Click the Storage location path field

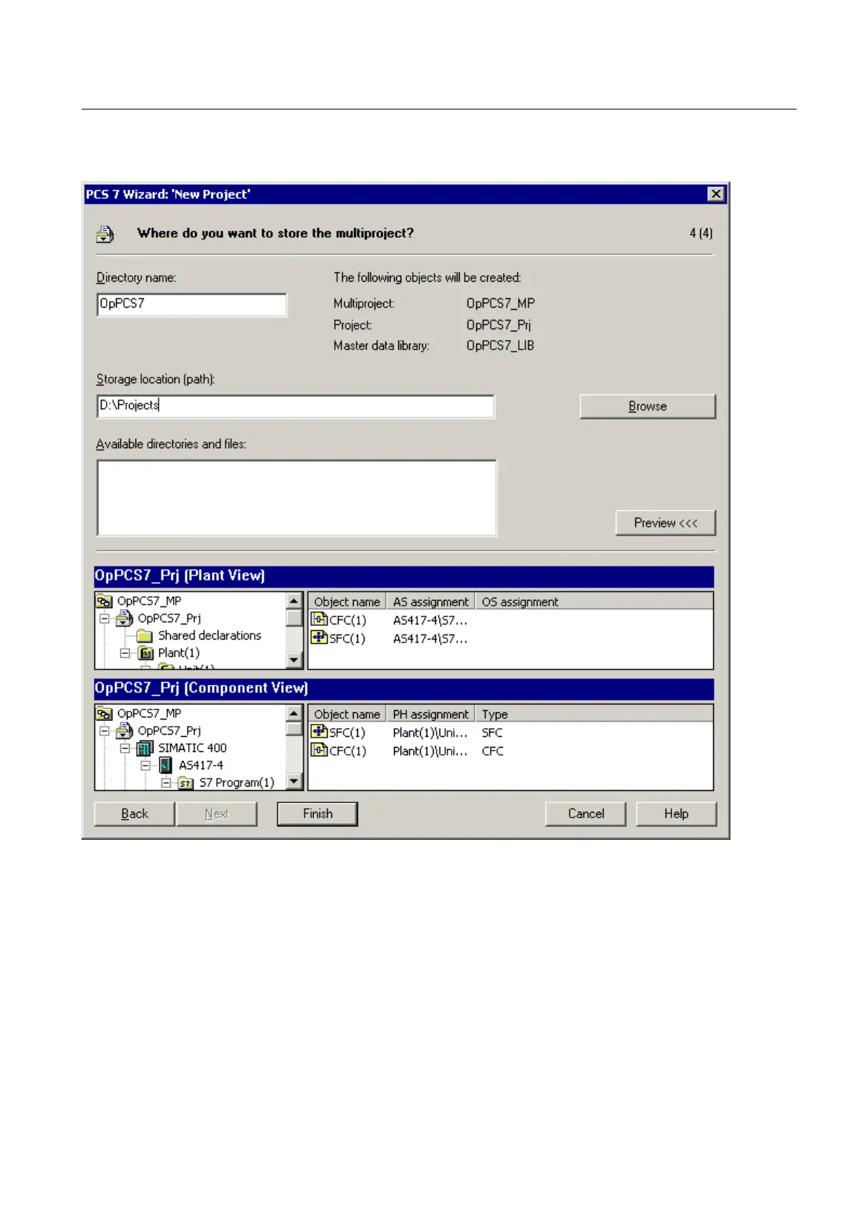(x=295, y=406)
